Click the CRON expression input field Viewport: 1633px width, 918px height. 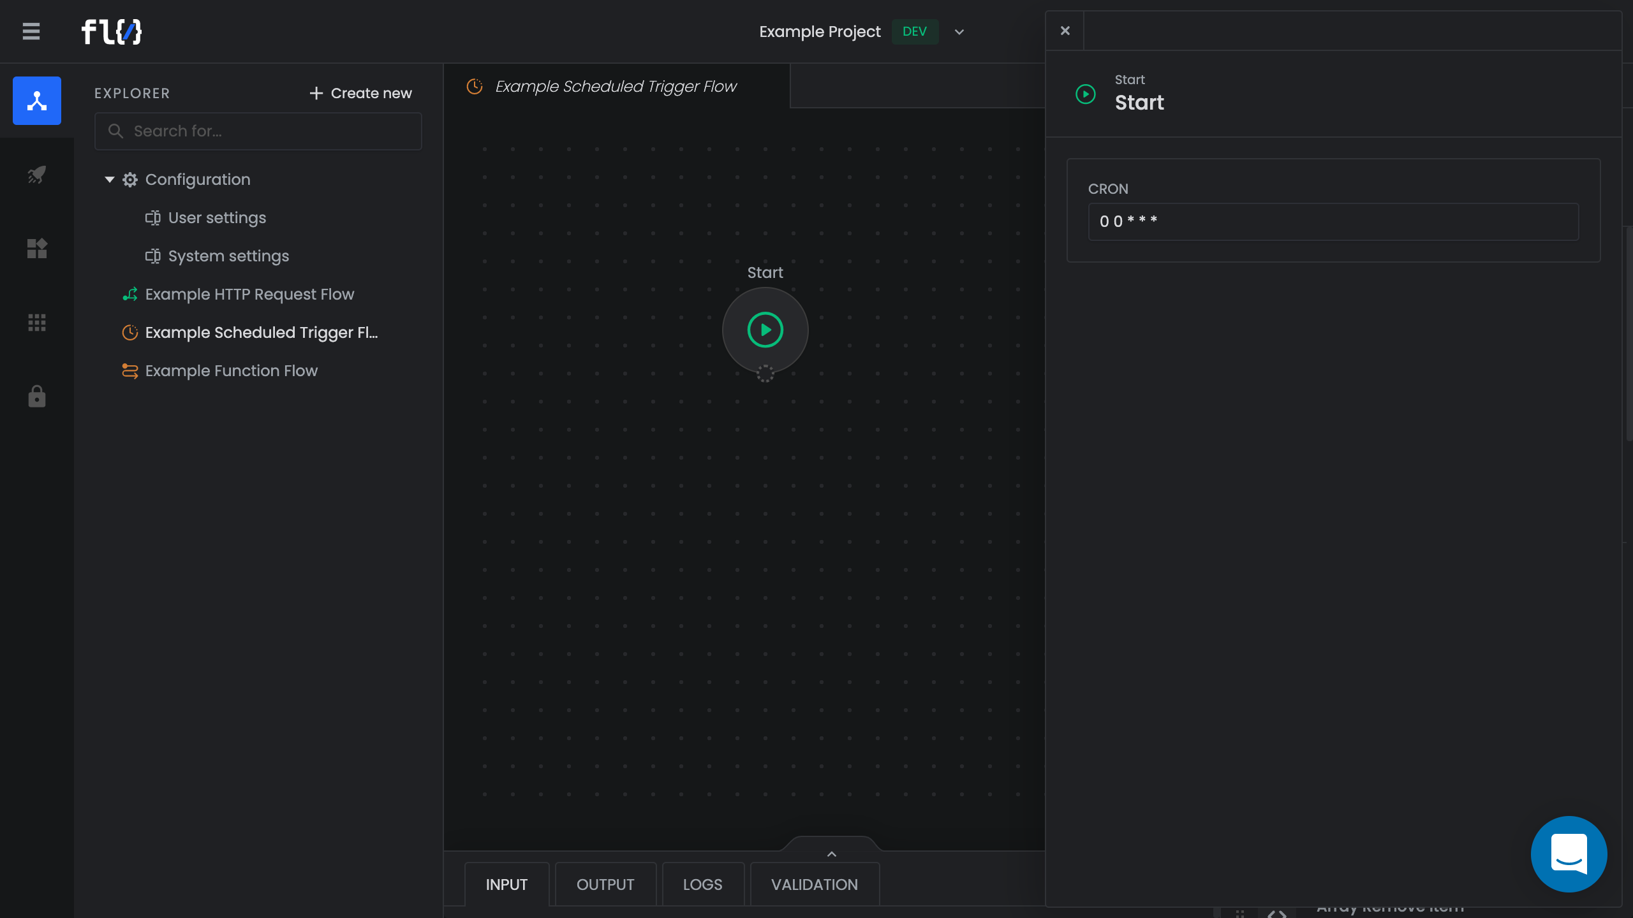pos(1333,222)
